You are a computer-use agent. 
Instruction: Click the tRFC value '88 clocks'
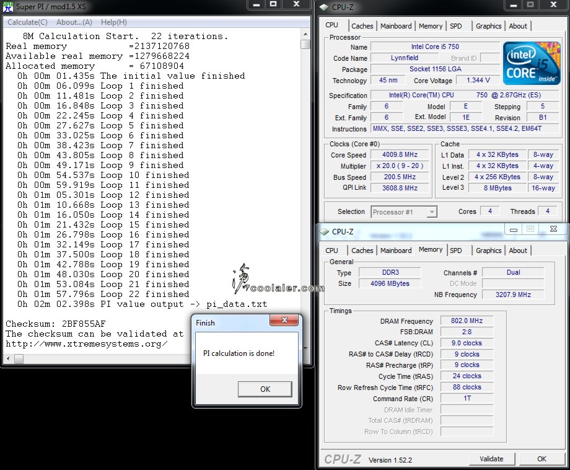click(x=467, y=387)
